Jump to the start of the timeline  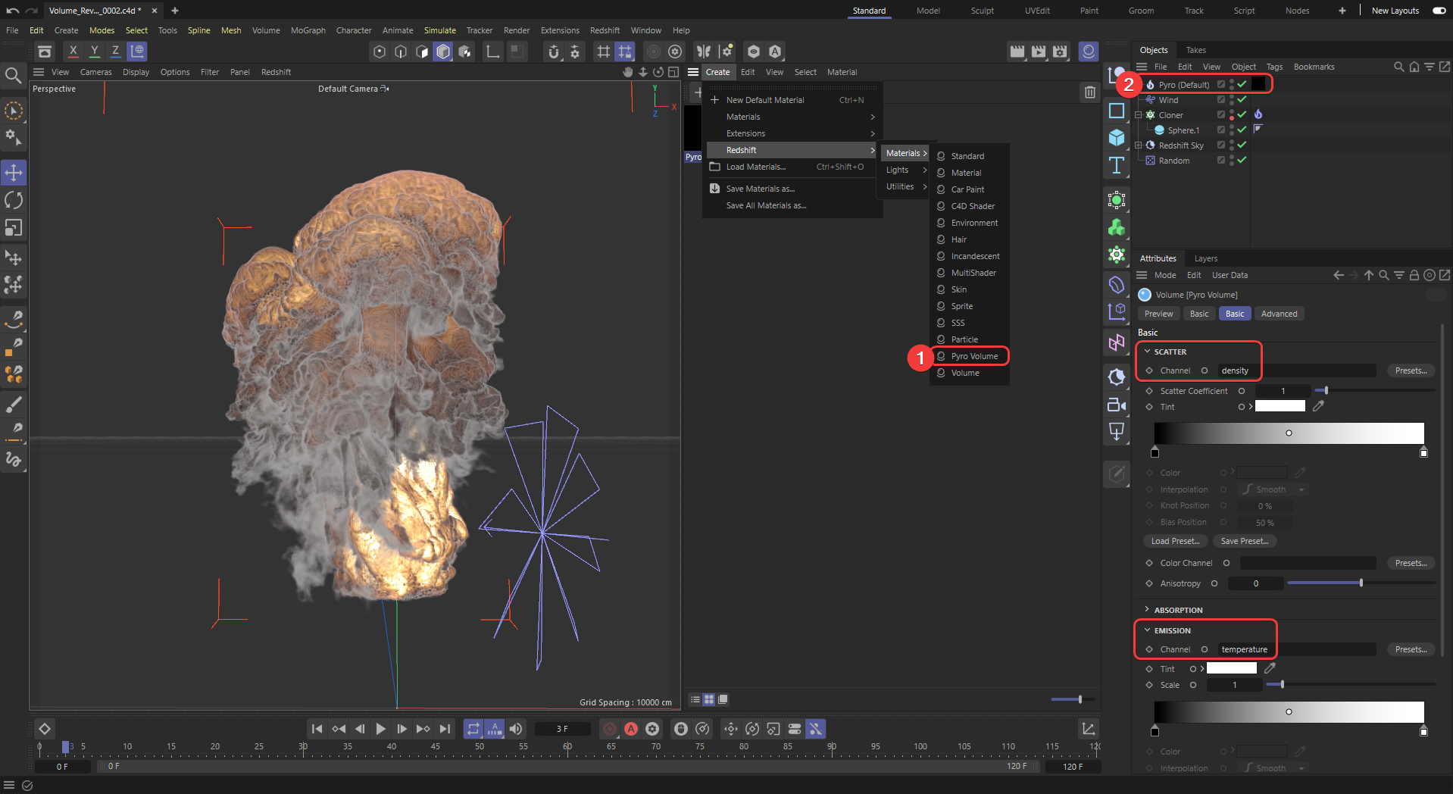317,729
